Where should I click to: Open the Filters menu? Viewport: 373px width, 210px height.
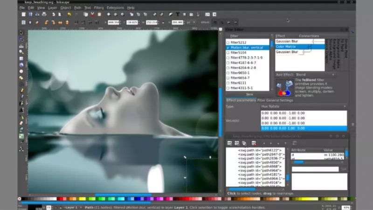[98, 8]
